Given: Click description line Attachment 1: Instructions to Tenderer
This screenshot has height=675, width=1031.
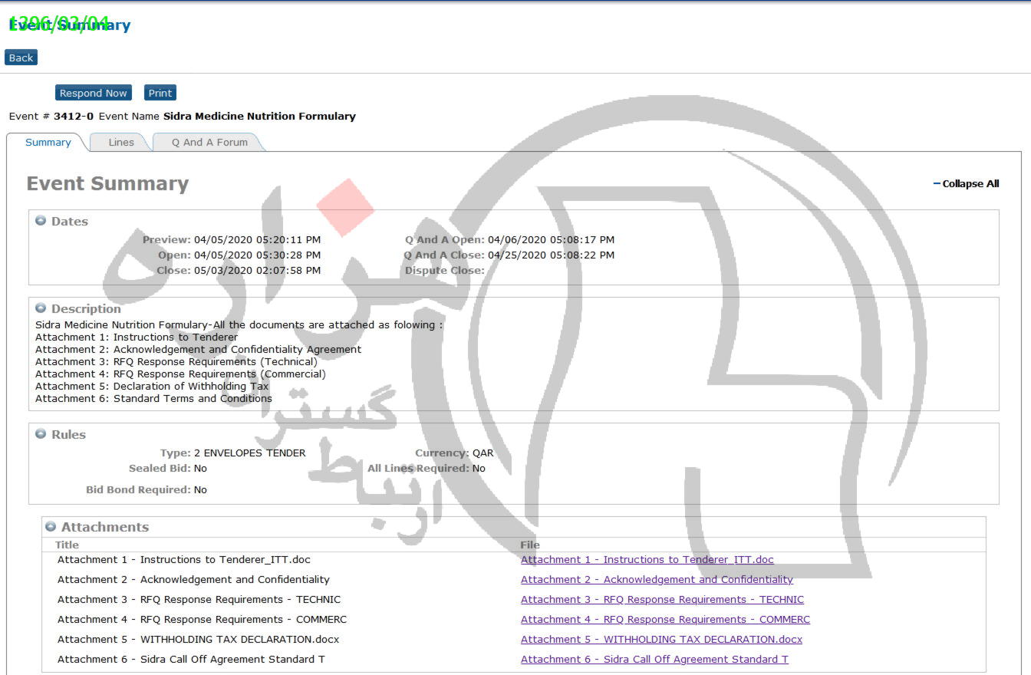Looking at the screenshot, I should 137,337.
